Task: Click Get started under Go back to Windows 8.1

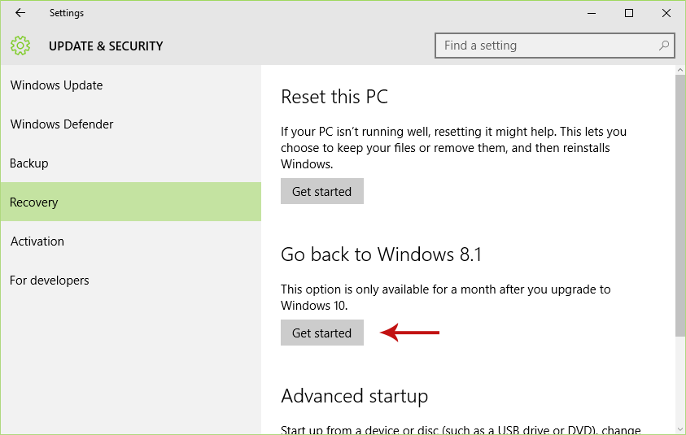Action: coord(322,333)
